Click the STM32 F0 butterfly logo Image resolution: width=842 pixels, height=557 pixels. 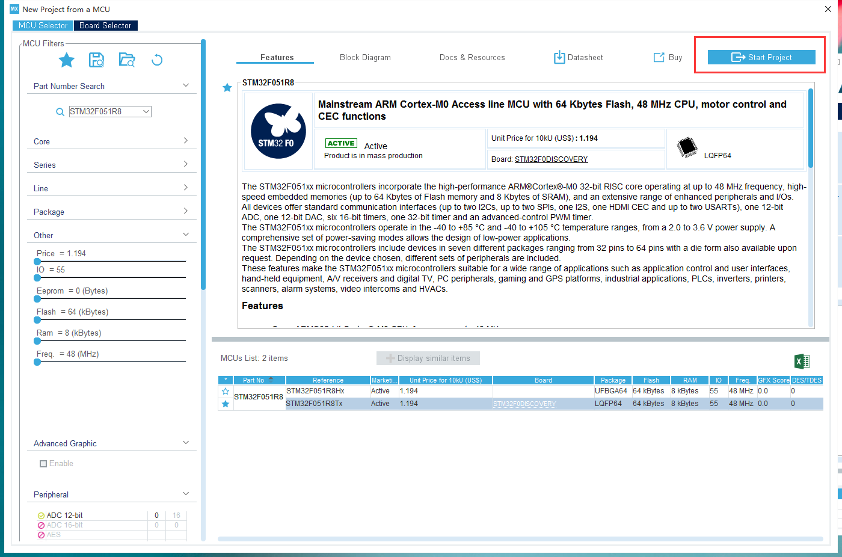pyautogui.click(x=278, y=131)
